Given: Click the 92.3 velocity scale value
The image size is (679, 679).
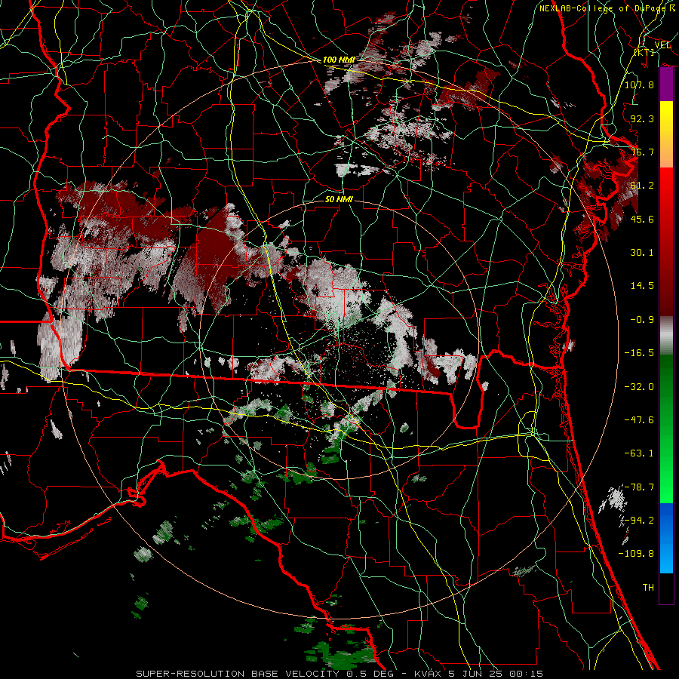Looking at the screenshot, I should (642, 118).
